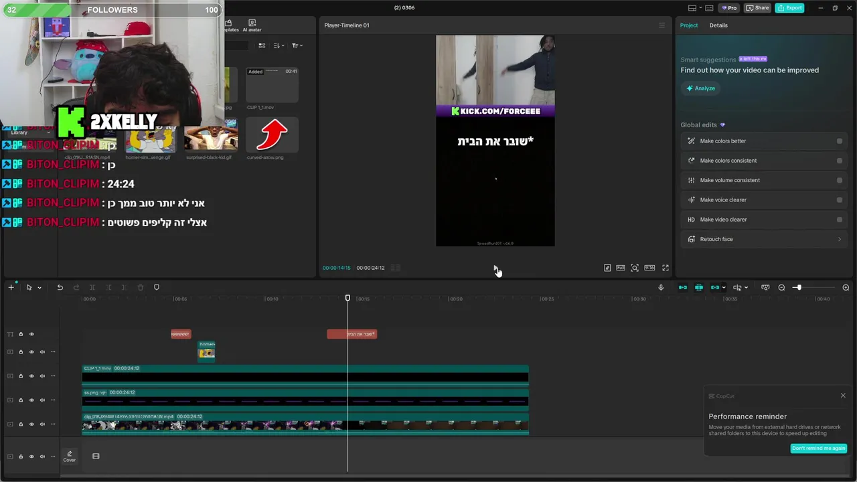The height and width of the screenshot is (482, 857).
Task: Enable Make volume consistent toggle
Action: tap(840, 180)
